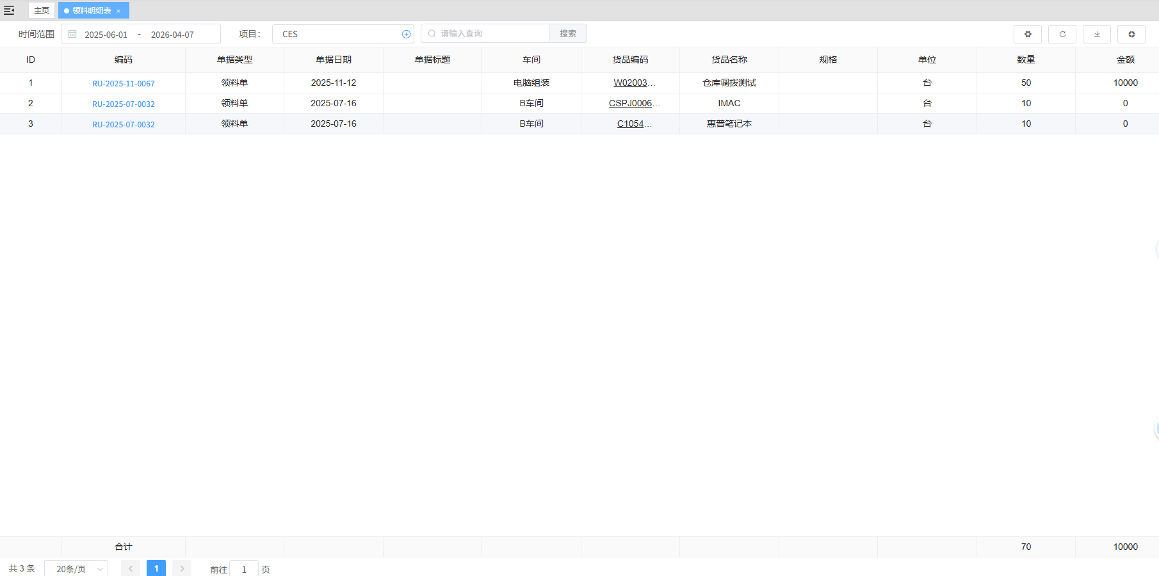
Task: Refresh the table with the reload icon
Action: click(x=1062, y=34)
